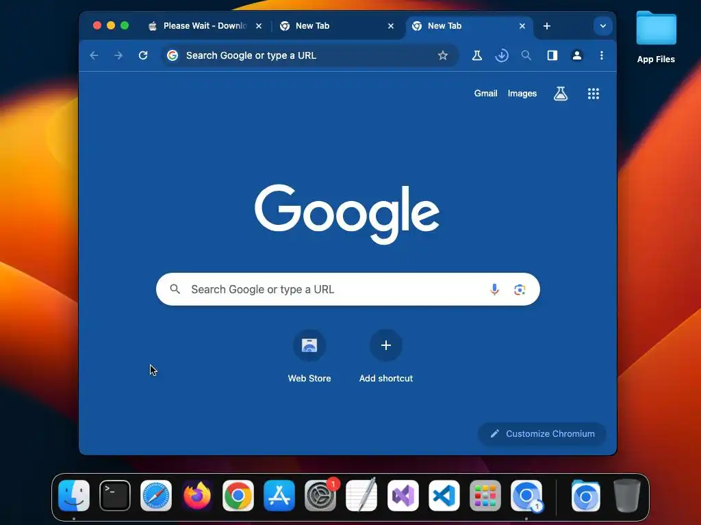Click the Google icon in address bar

(173, 55)
